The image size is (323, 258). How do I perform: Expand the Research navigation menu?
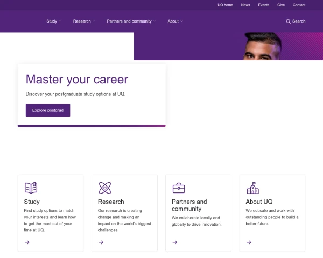pos(84,21)
